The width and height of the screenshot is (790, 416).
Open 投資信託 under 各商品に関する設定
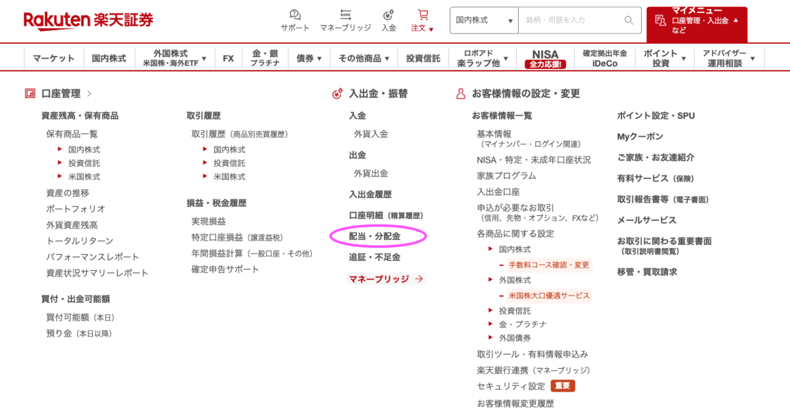coord(515,311)
